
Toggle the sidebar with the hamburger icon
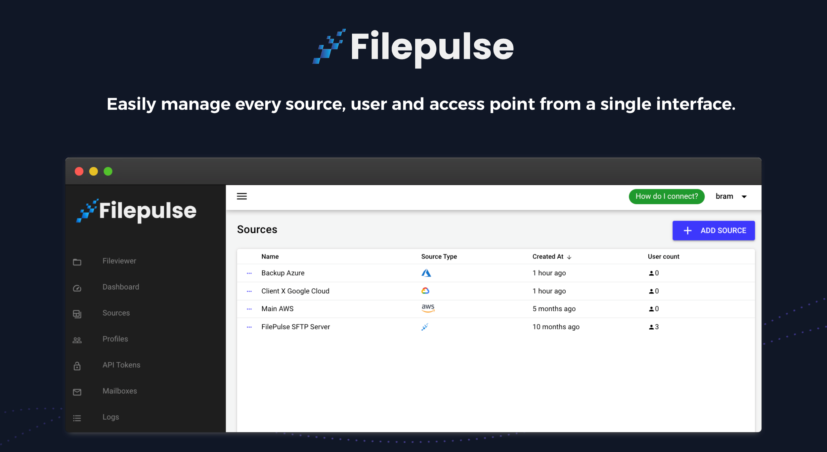coord(242,196)
